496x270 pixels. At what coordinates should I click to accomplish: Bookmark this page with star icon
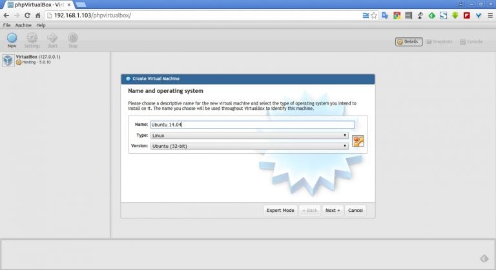pos(374,16)
